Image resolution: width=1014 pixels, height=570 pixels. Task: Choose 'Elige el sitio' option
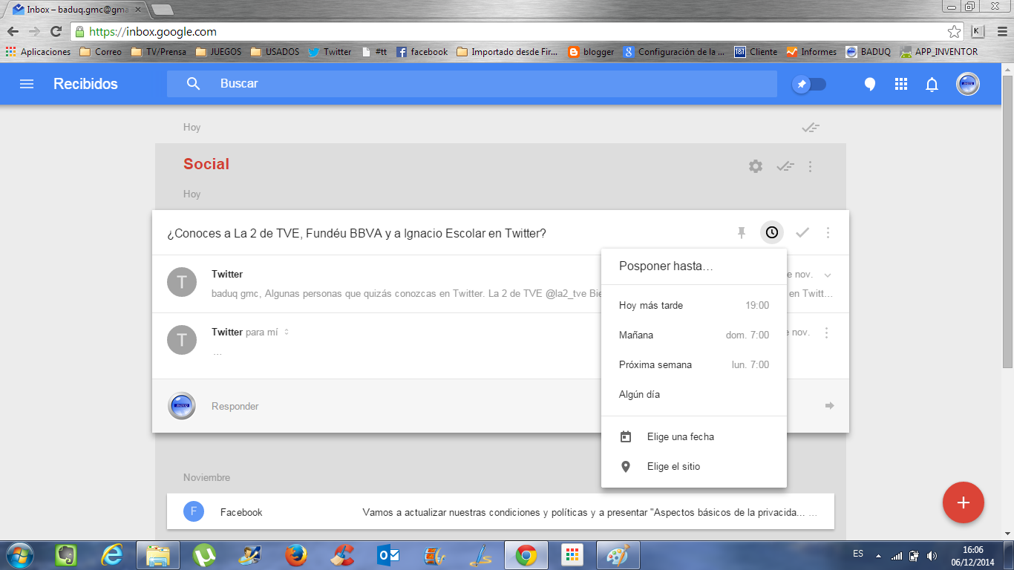673,466
